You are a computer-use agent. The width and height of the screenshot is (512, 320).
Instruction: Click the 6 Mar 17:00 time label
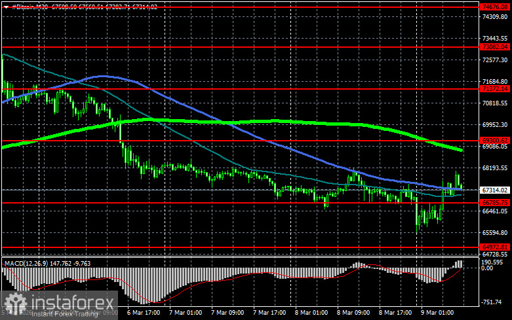[x=144, y=313]
